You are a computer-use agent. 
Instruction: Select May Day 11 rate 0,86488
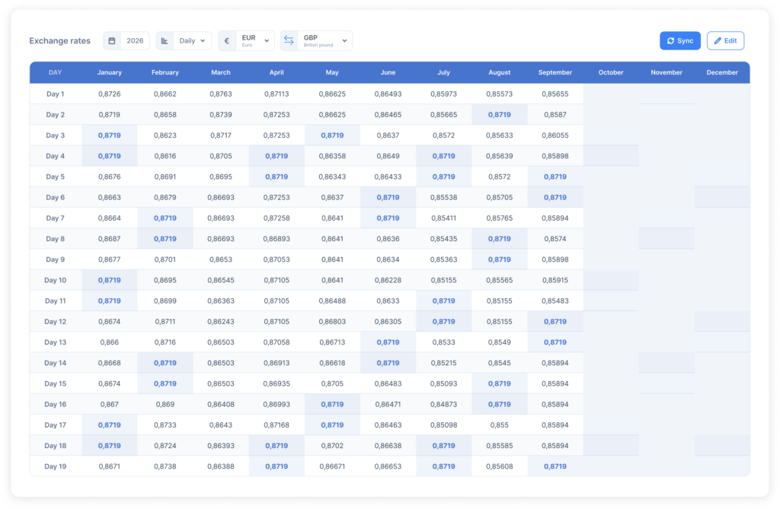[x=332, y=301]
